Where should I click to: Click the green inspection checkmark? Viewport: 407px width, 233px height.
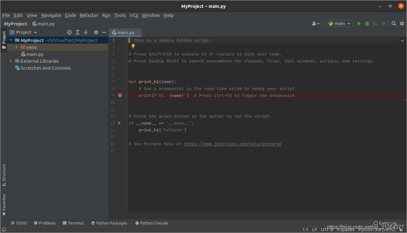[x=402, y=40]
